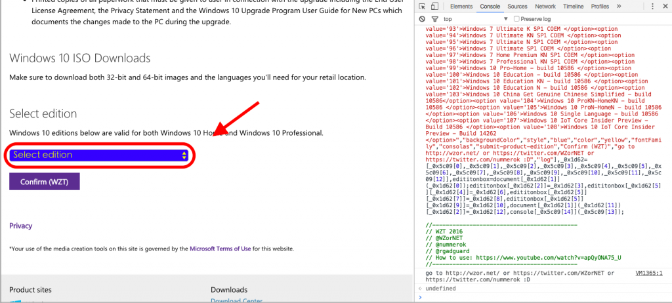Activate the inspect element picker icon
Image resolution: width=672 pixels, height=303 pixels.
pyautogui.click(x=423, y=7)
